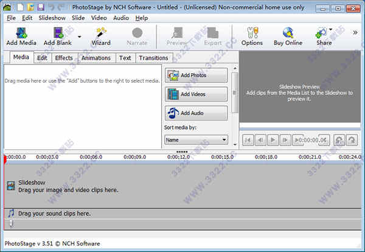
Task: Click the Preview toolbar icon
Action: (178, 33)
